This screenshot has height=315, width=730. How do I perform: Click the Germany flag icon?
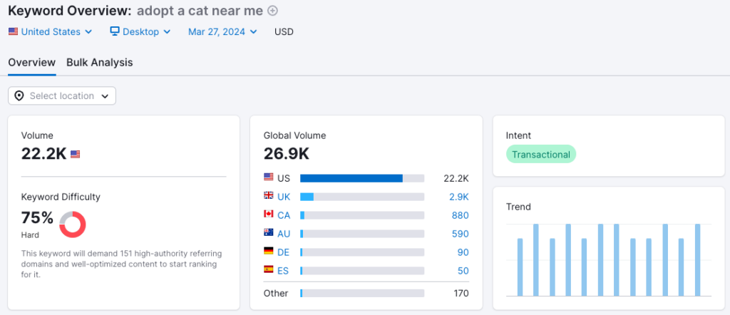(x=269, y=252)
